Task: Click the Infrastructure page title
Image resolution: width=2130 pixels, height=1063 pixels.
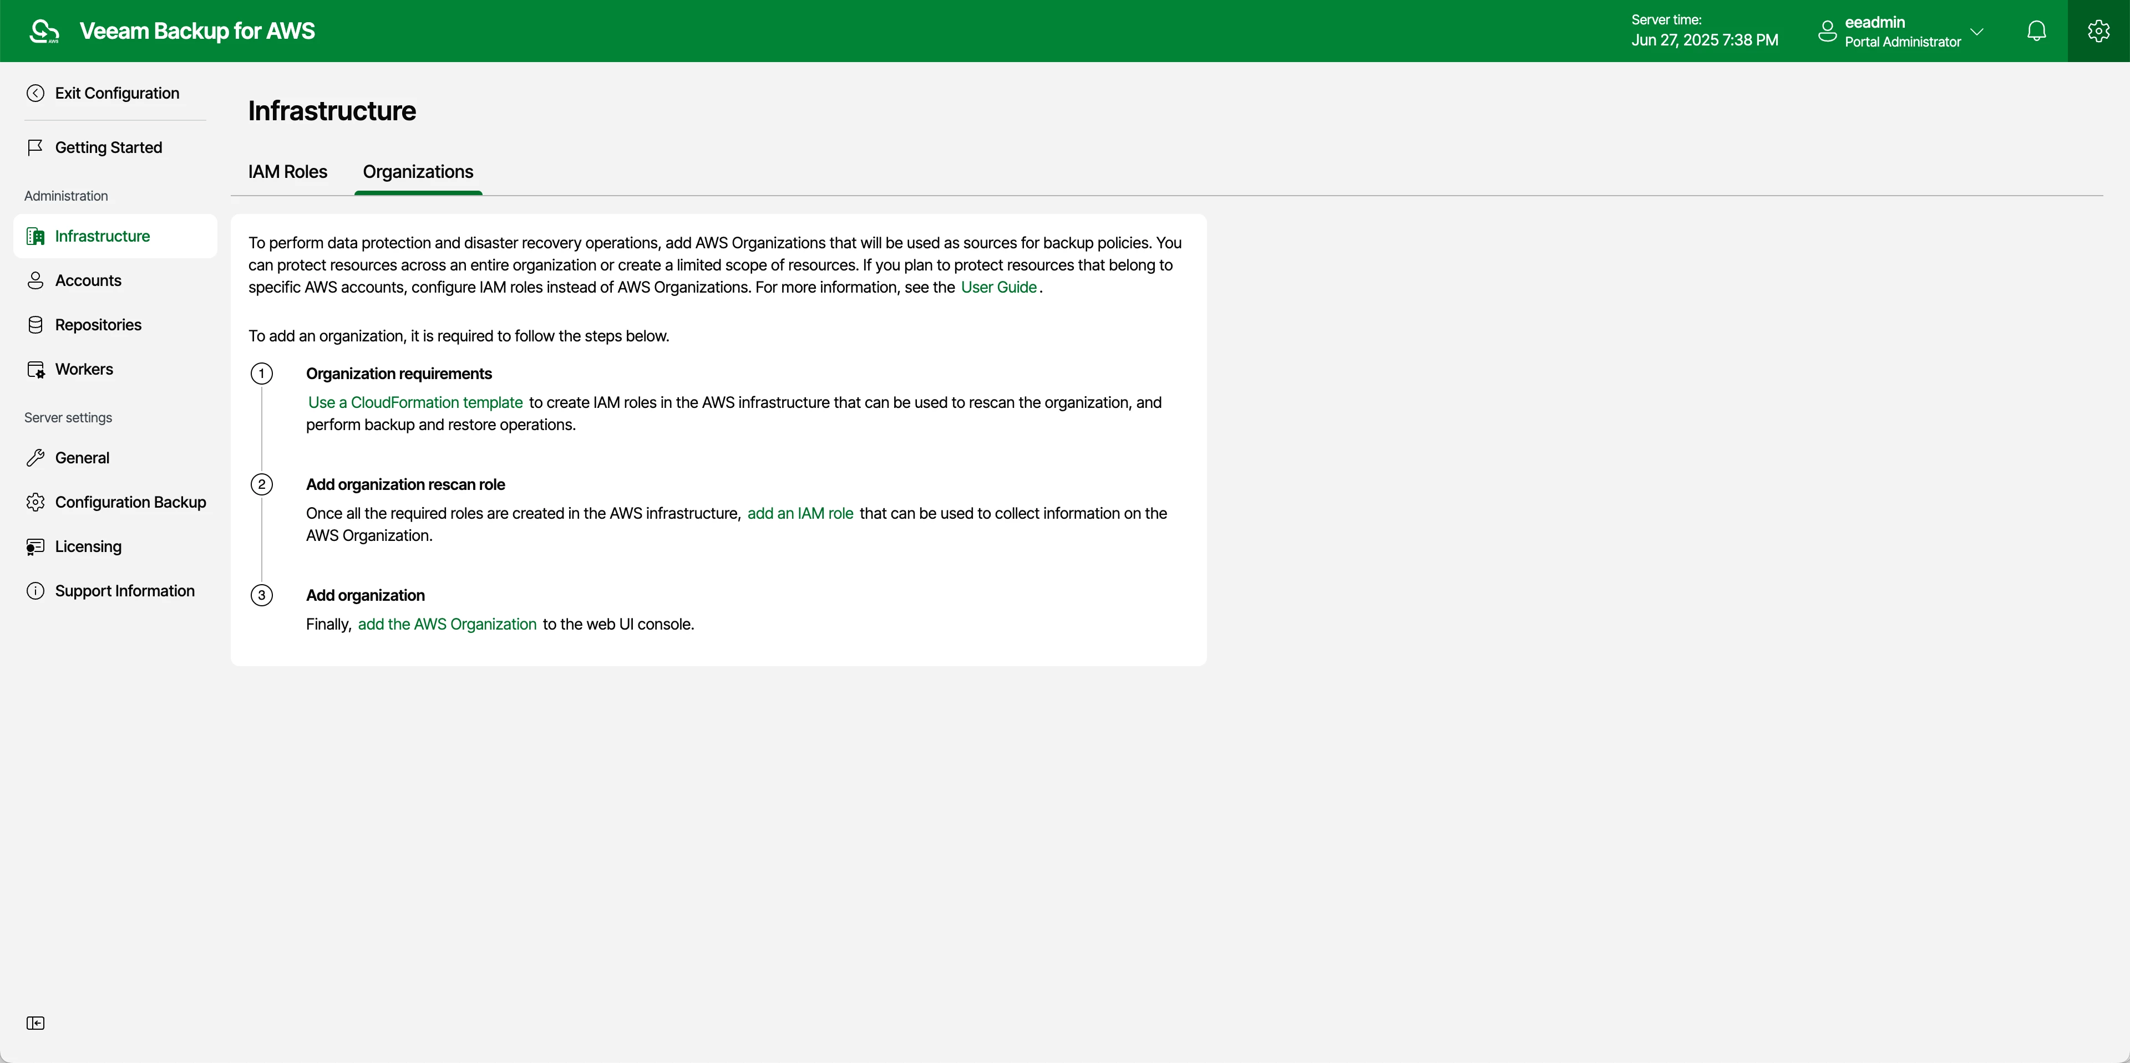Action: coord(332,111)
